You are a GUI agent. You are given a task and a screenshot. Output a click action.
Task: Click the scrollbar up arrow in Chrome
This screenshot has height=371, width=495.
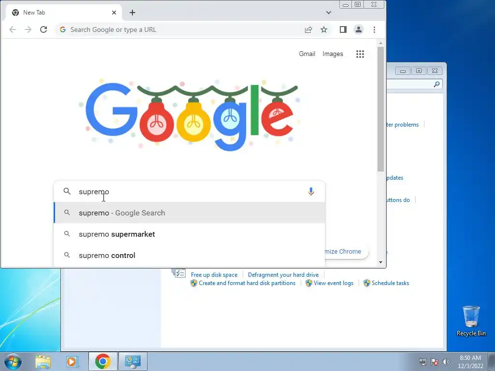pyautogui.click(x=380, y=43)
